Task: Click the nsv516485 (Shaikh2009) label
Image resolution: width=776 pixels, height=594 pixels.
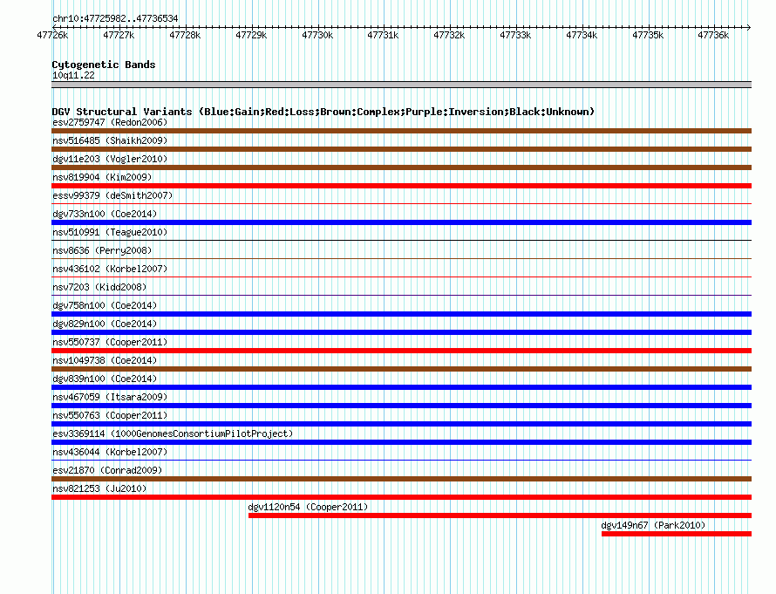Action: point(110,140)
